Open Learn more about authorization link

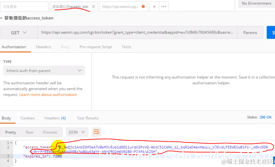(48, 94)
